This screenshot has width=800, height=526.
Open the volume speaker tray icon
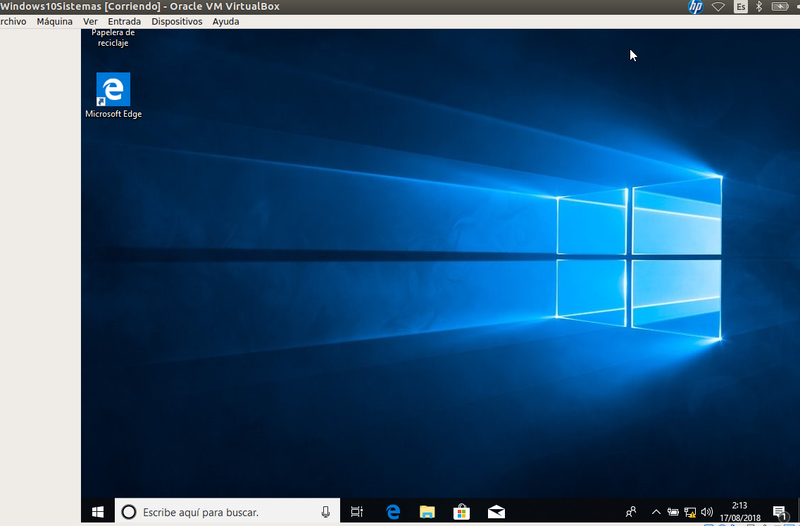click(x=706, y=512)
